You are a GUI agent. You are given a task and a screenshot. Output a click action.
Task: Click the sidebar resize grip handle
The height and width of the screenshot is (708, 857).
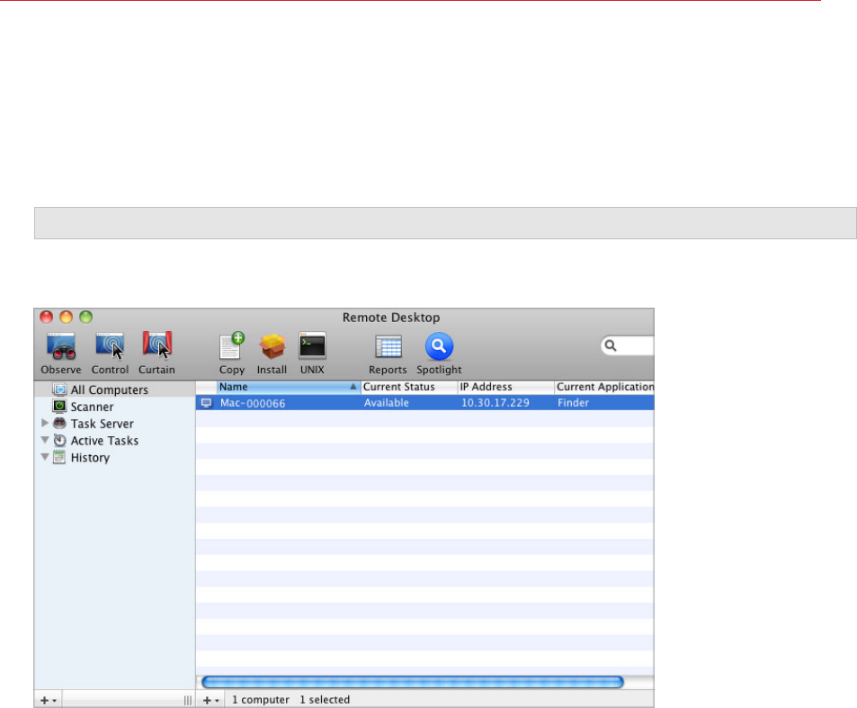pyautogui.click(x=187, y=700)
